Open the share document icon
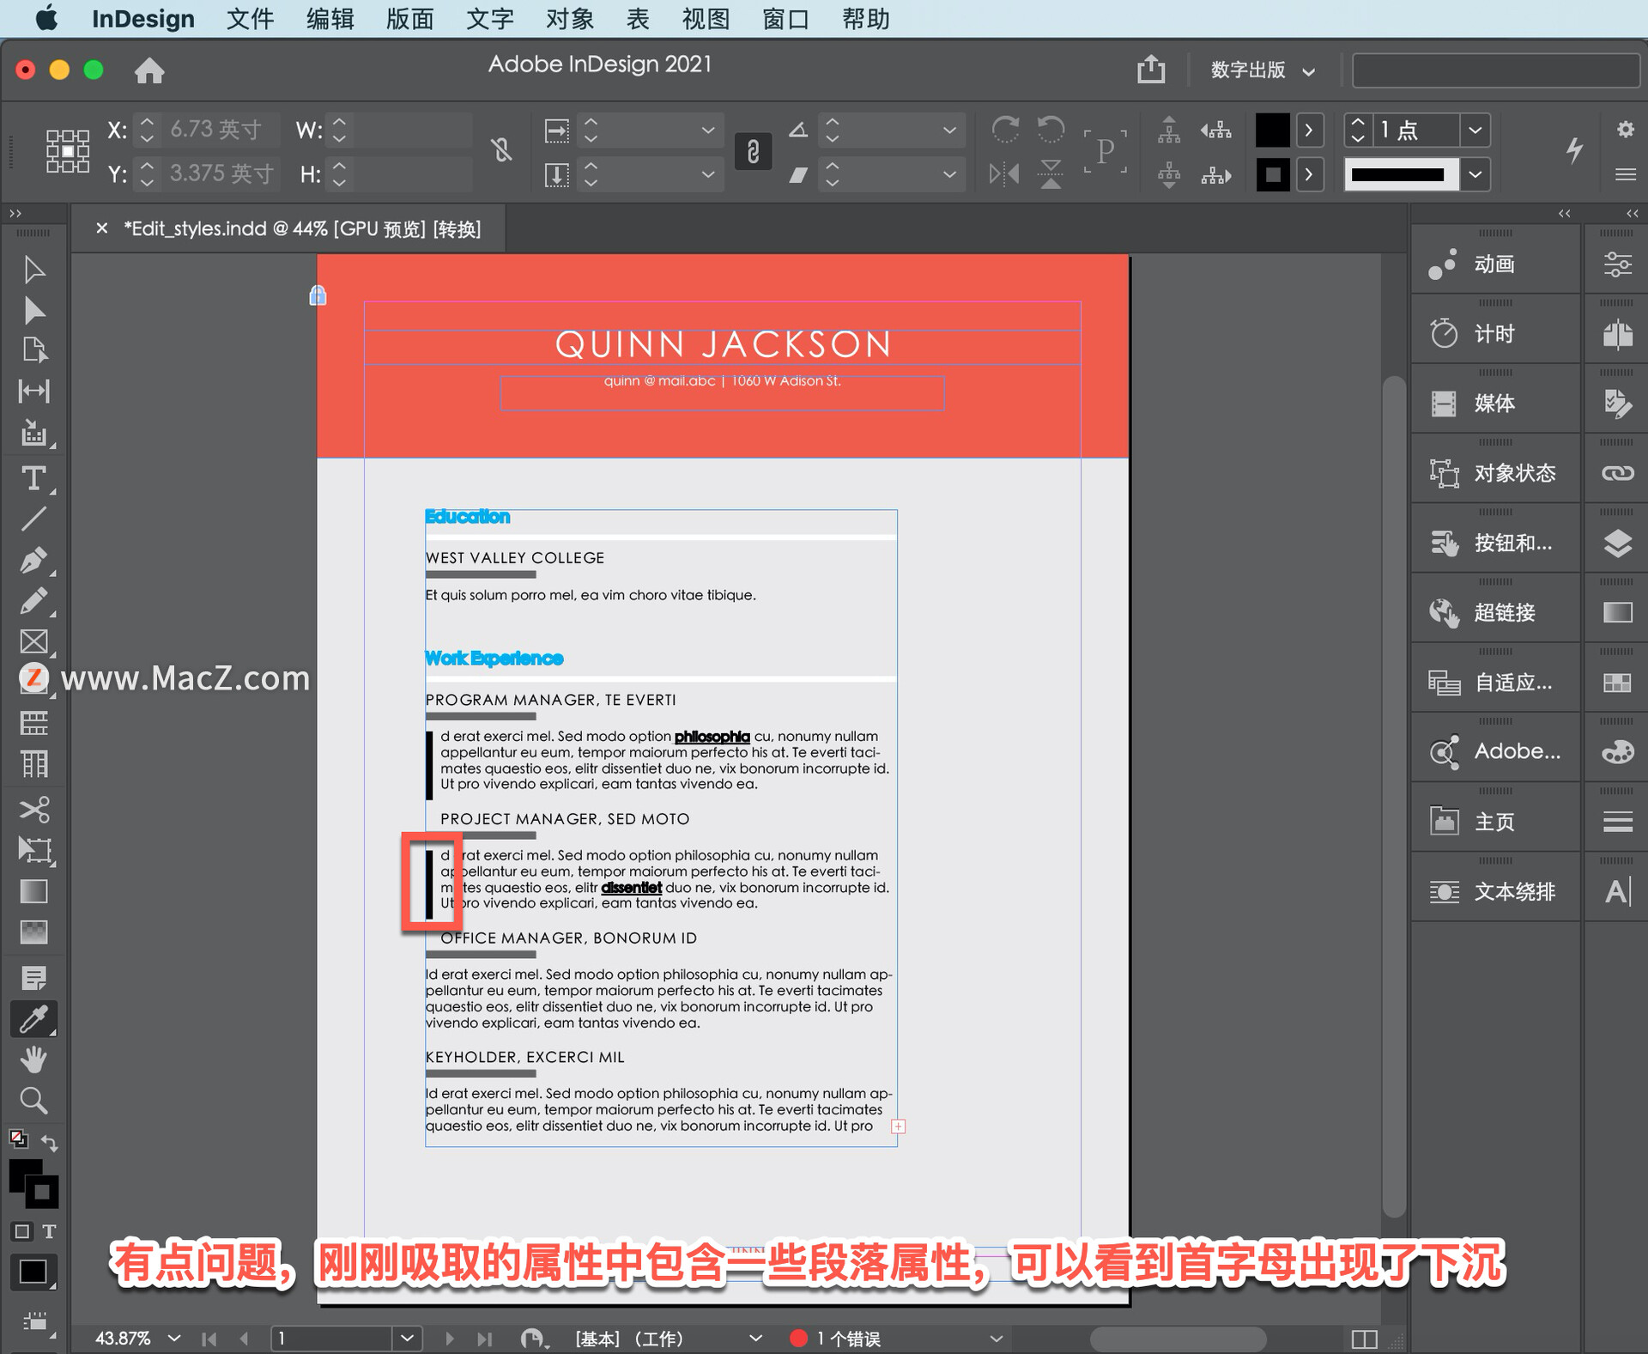Image resolution: width=1648 pixels, height=1354 pixels. 1151,70
